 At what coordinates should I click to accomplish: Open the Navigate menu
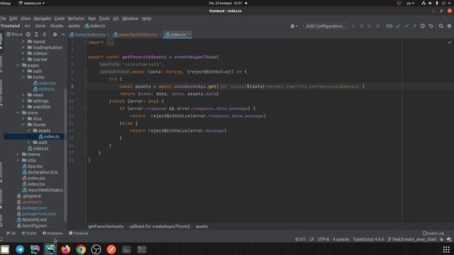[x=43, y=18]
